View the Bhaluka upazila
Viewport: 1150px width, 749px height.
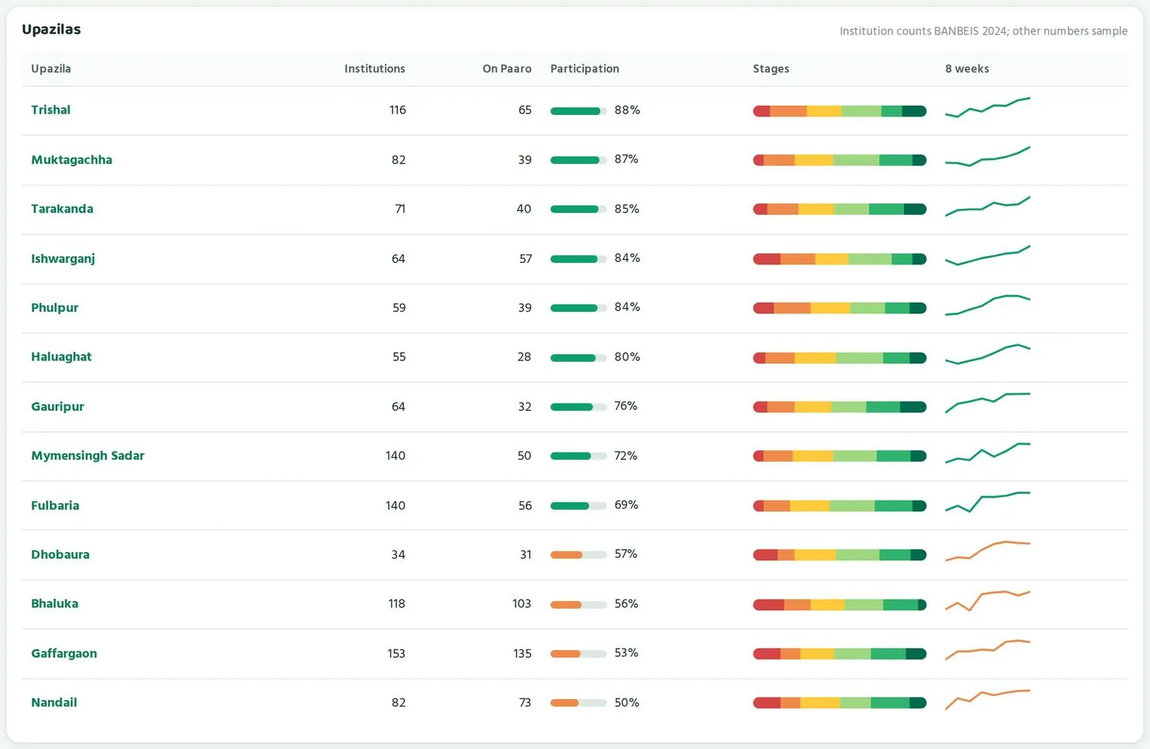pos(54,604)
